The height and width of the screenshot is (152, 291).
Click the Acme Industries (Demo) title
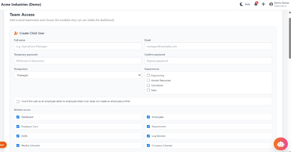pyautogui.click(x=21, y=5)
